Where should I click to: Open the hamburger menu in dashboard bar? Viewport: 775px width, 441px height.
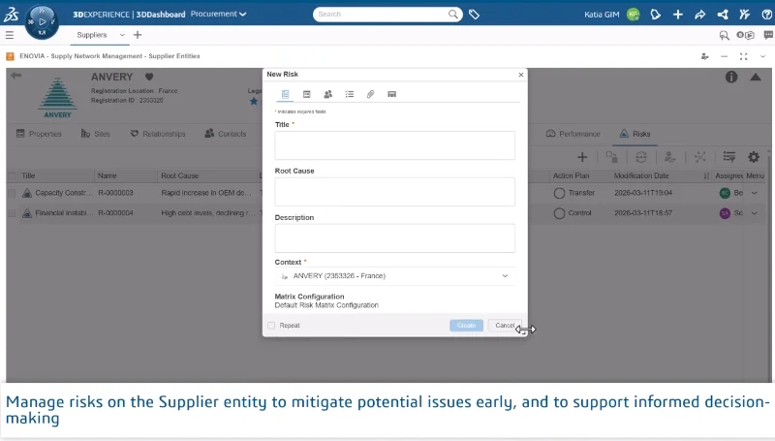(10, 35)
